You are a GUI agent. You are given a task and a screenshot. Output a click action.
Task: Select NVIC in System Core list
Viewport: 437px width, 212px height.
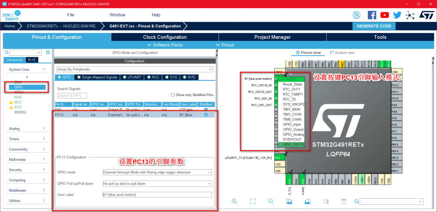tap(18, 97)
